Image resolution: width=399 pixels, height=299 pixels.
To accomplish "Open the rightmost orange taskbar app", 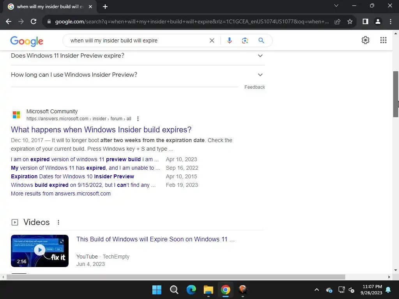I will (243, 290).
